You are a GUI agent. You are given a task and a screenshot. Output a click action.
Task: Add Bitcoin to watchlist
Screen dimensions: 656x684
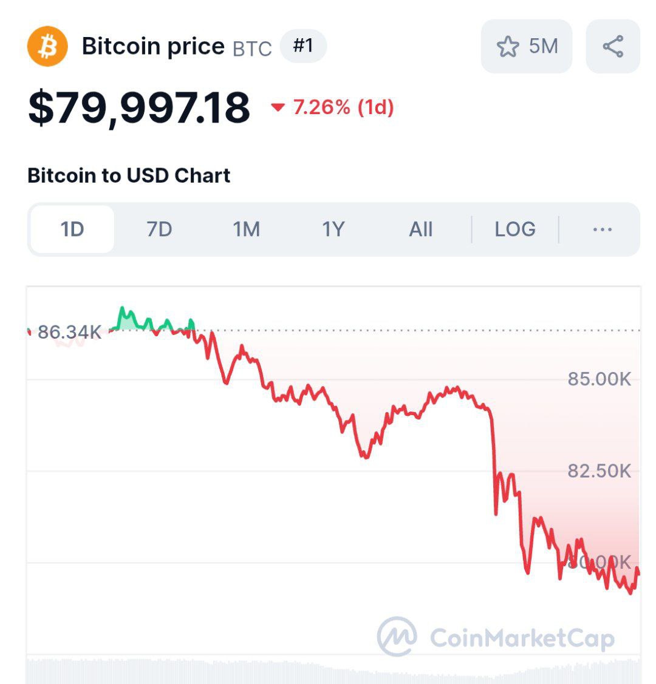point(527,46)
